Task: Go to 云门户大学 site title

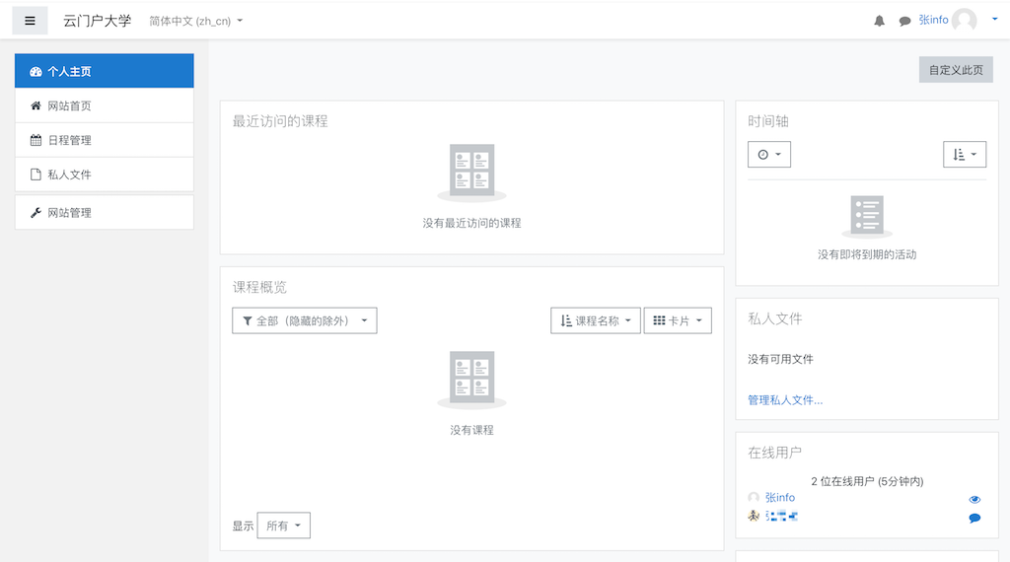Action: point(98,21)
